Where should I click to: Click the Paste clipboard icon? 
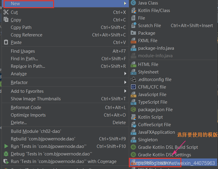6,42
